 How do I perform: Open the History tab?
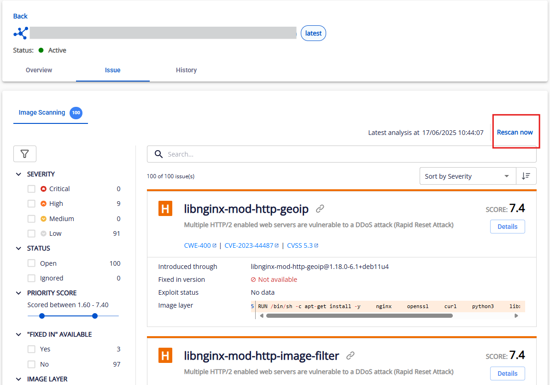(x=186, y=70)
